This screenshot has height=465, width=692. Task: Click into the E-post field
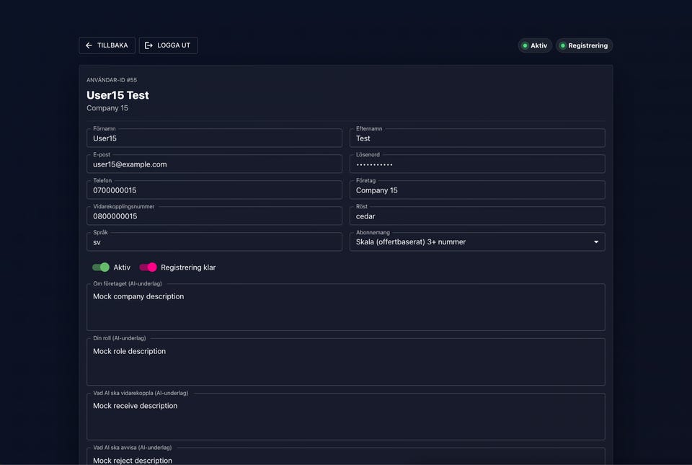214,164
